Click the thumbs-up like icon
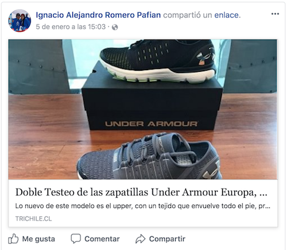Viewport: 287px width, 250px height. tap(13, 239)
